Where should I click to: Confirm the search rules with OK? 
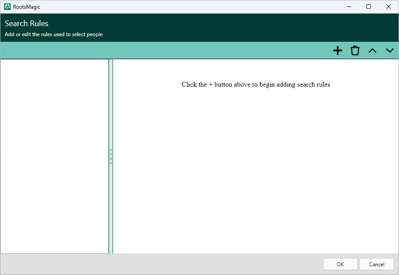pos(340,264)
